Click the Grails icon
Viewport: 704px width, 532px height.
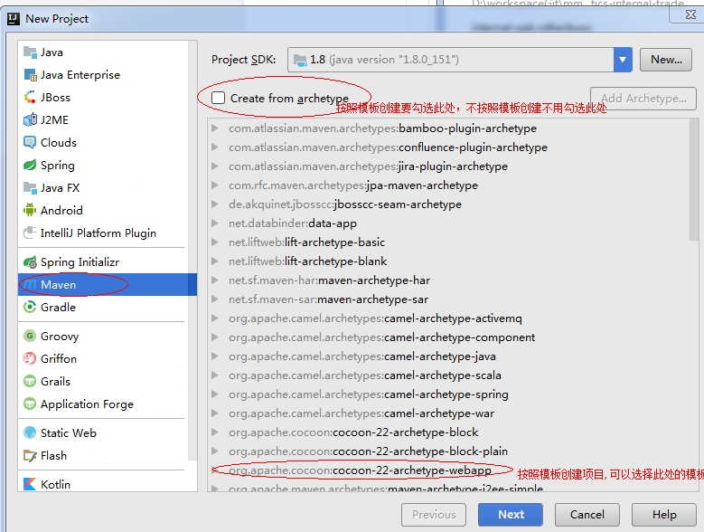coord(30,381)
